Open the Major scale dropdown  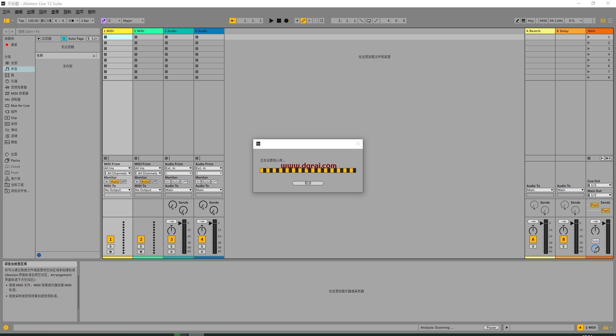point(133,21)
